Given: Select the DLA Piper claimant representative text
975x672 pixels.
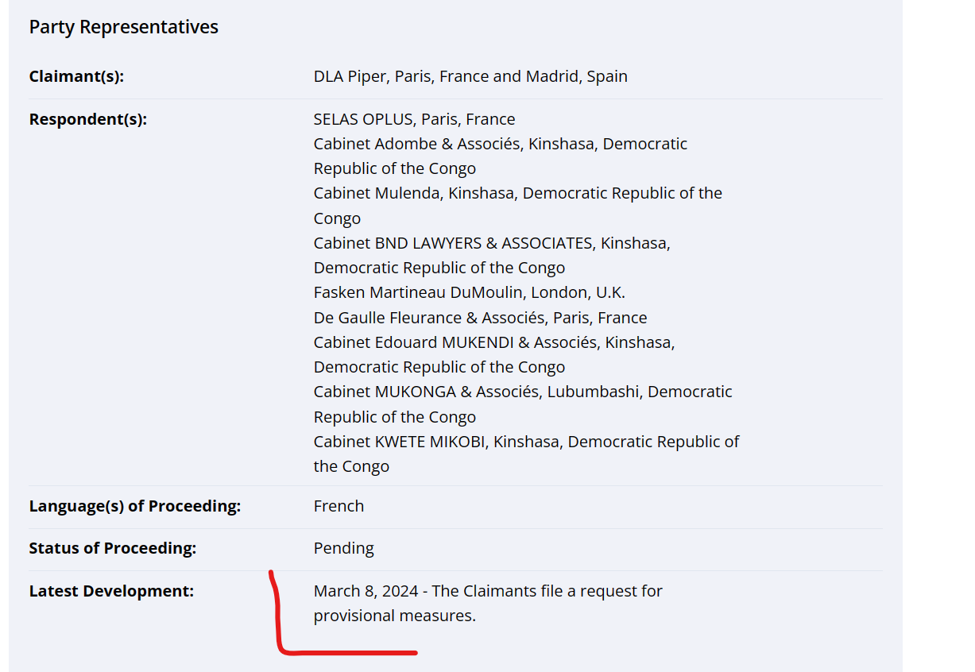Looking at the screenshot, I should (470, 76).
